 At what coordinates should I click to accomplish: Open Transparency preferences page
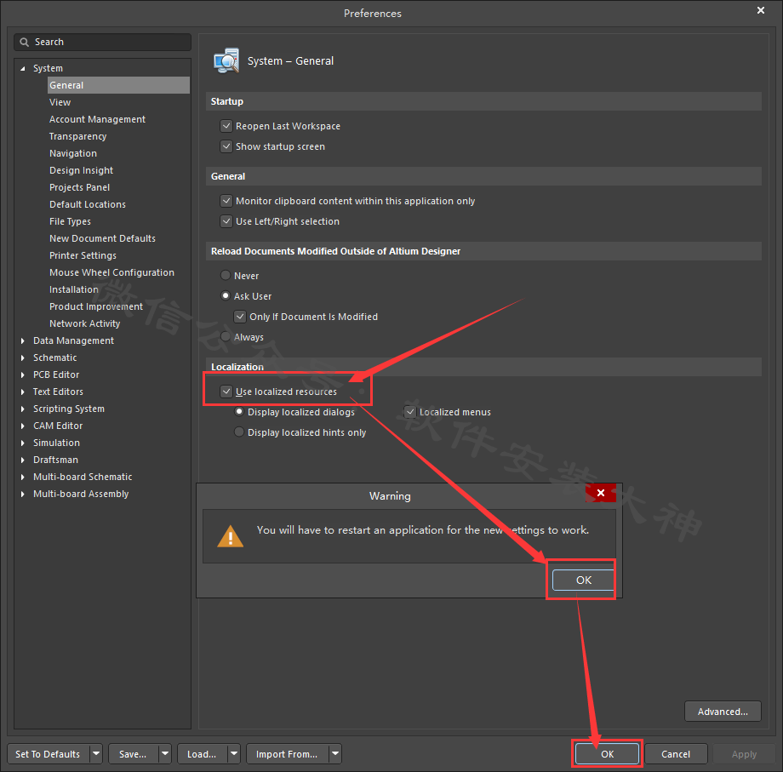pyautogui.click(x=78, y=136)
